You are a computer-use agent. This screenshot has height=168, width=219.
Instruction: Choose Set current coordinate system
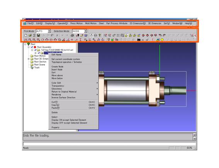74,59
